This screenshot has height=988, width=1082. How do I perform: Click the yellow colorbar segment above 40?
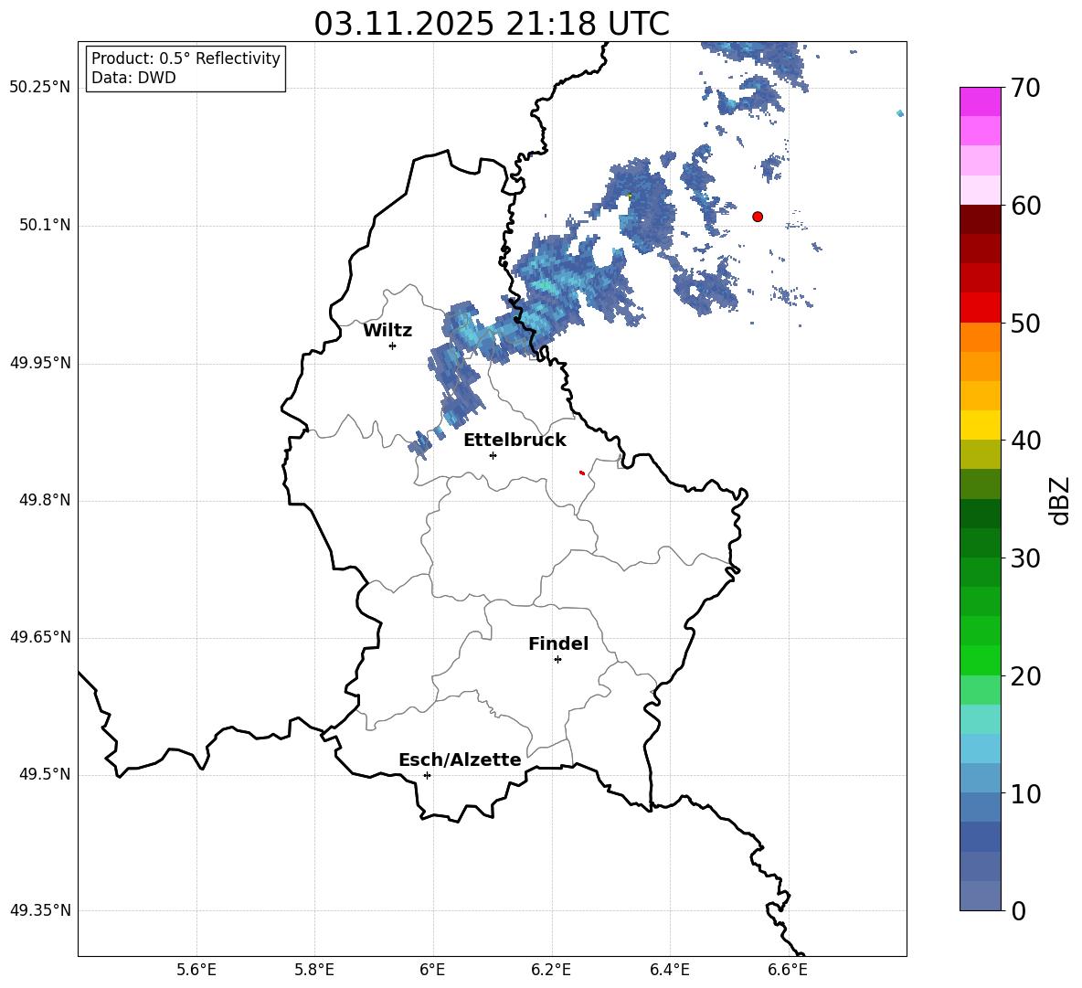tap(981, 425)
